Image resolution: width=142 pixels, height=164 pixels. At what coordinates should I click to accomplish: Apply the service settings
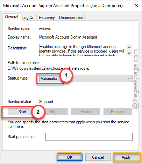126,157
